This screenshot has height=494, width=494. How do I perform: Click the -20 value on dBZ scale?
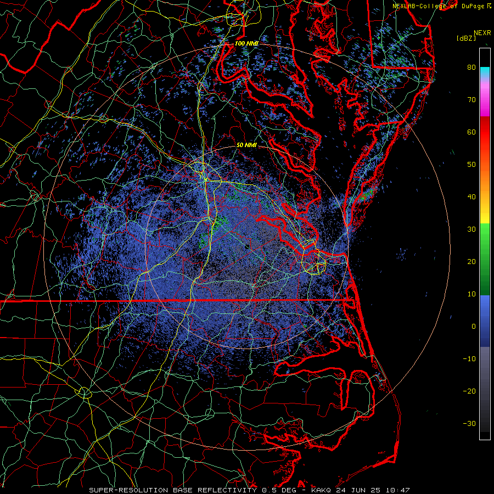pos(469,391)
